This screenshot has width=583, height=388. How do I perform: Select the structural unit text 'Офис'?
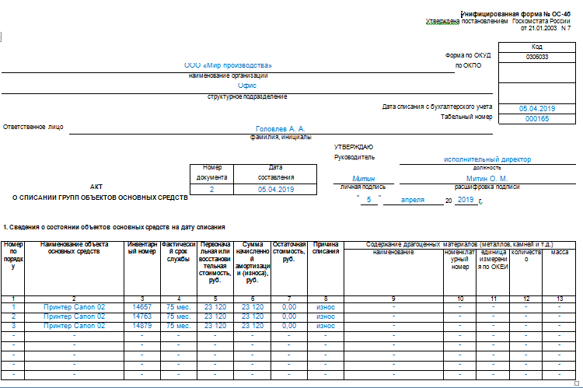247,86
